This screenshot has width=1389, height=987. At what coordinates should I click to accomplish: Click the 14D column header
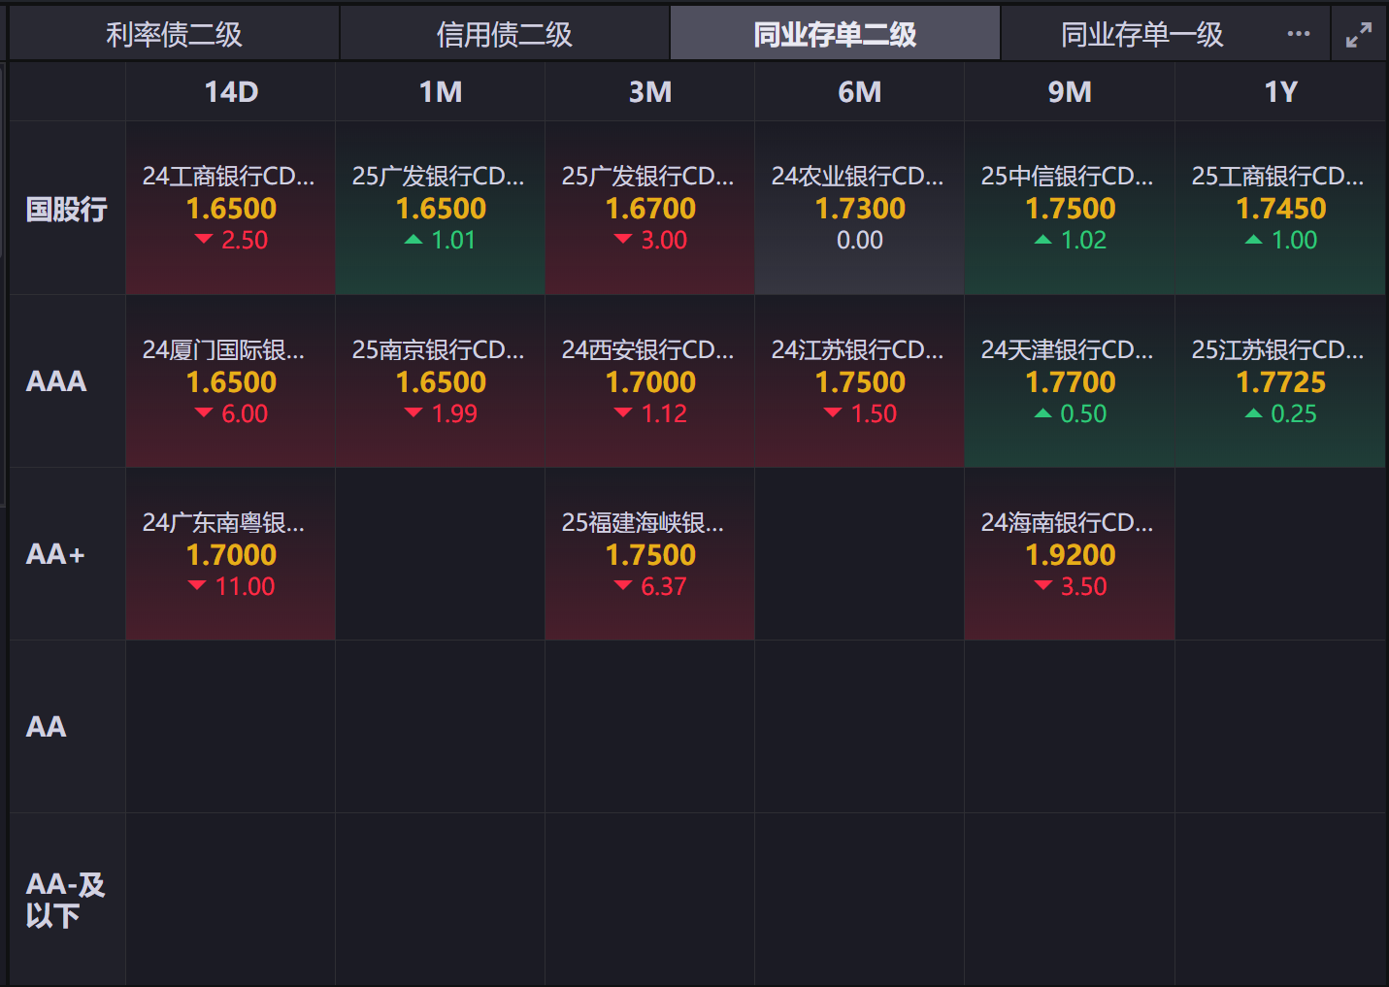(x=231, y=92)
